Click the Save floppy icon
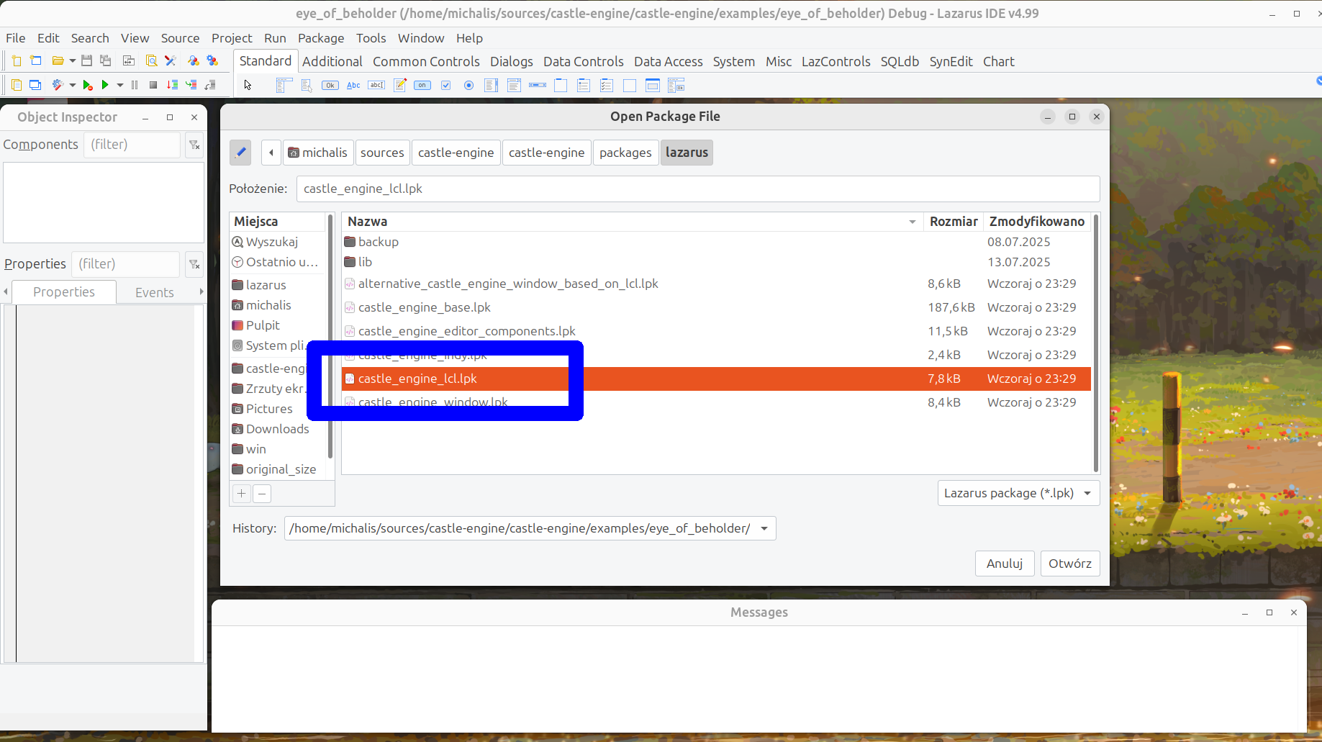The image size is (1322, 742). coord(86,61)
